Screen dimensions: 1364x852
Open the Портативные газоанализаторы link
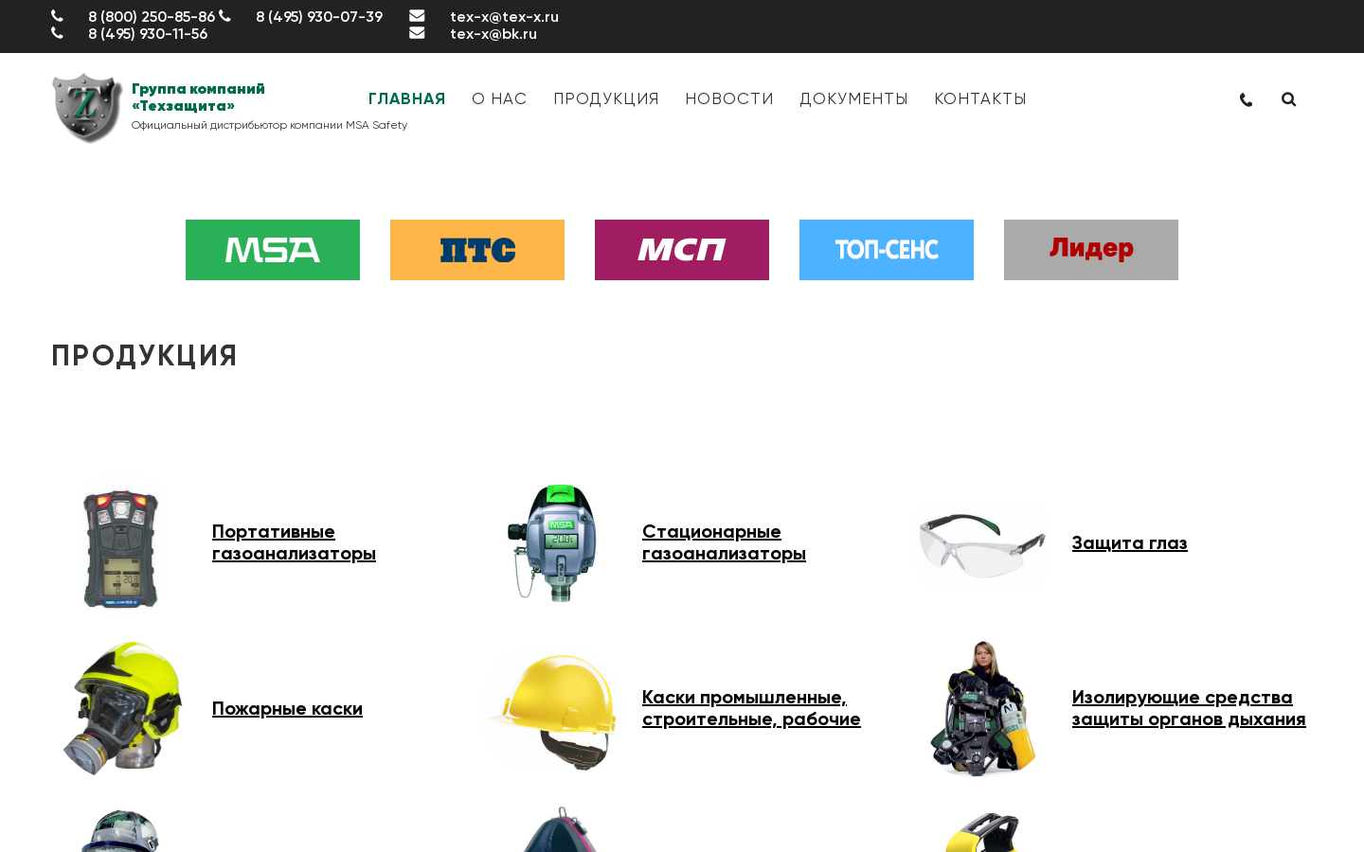pyautogui.click(x=294, y=542)
